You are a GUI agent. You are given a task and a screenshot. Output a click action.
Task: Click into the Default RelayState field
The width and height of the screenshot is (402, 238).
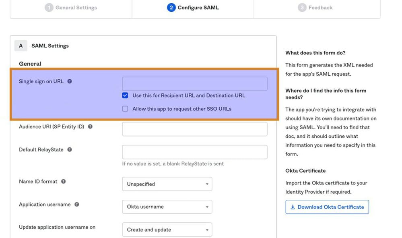tap(194, 152)
